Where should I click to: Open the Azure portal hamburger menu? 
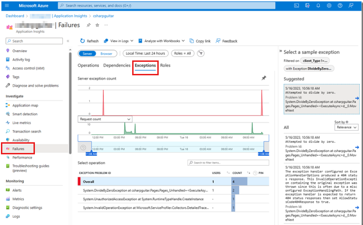7,6
